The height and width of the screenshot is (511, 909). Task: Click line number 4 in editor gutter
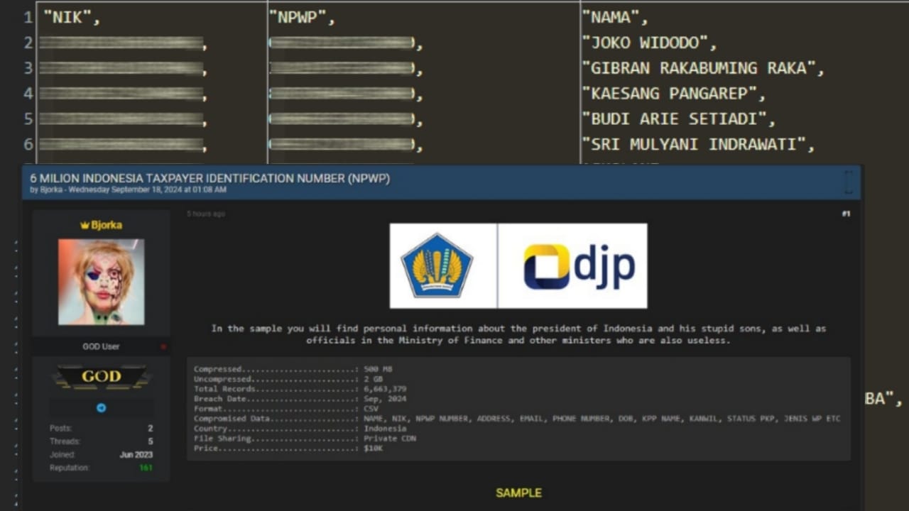28,93
